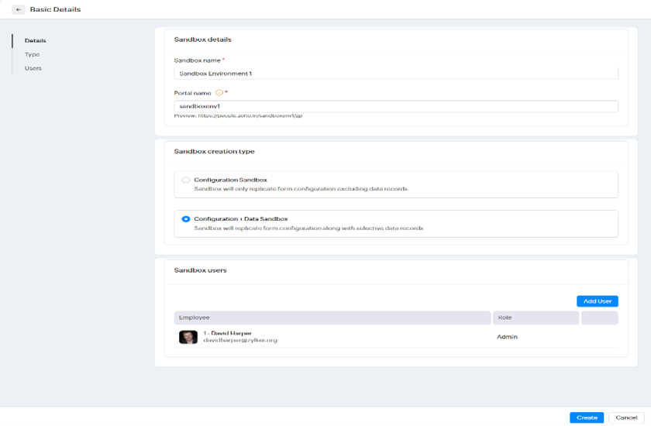Image resolution: width=651 pixels, height=426 pixels.
Task: Click David Harper's profile photo
Action: (188, 337)
